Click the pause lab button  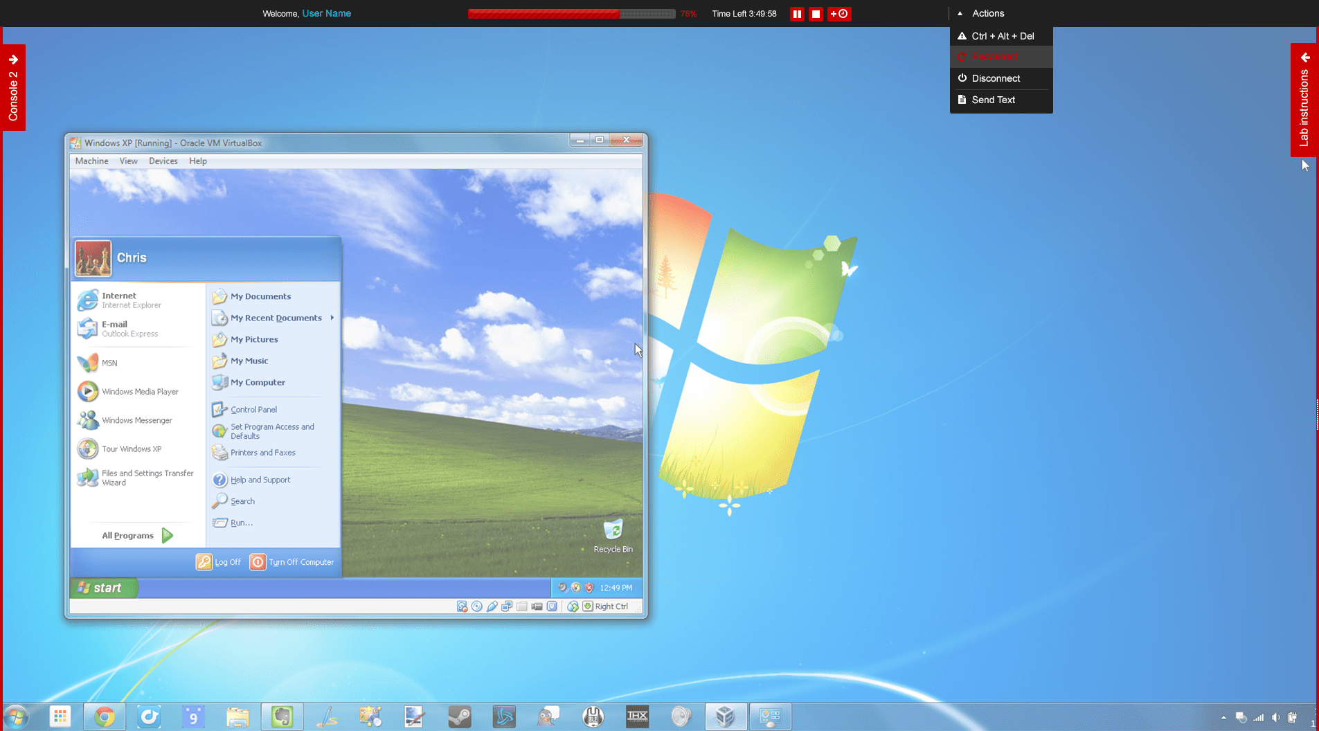point(797,14)
